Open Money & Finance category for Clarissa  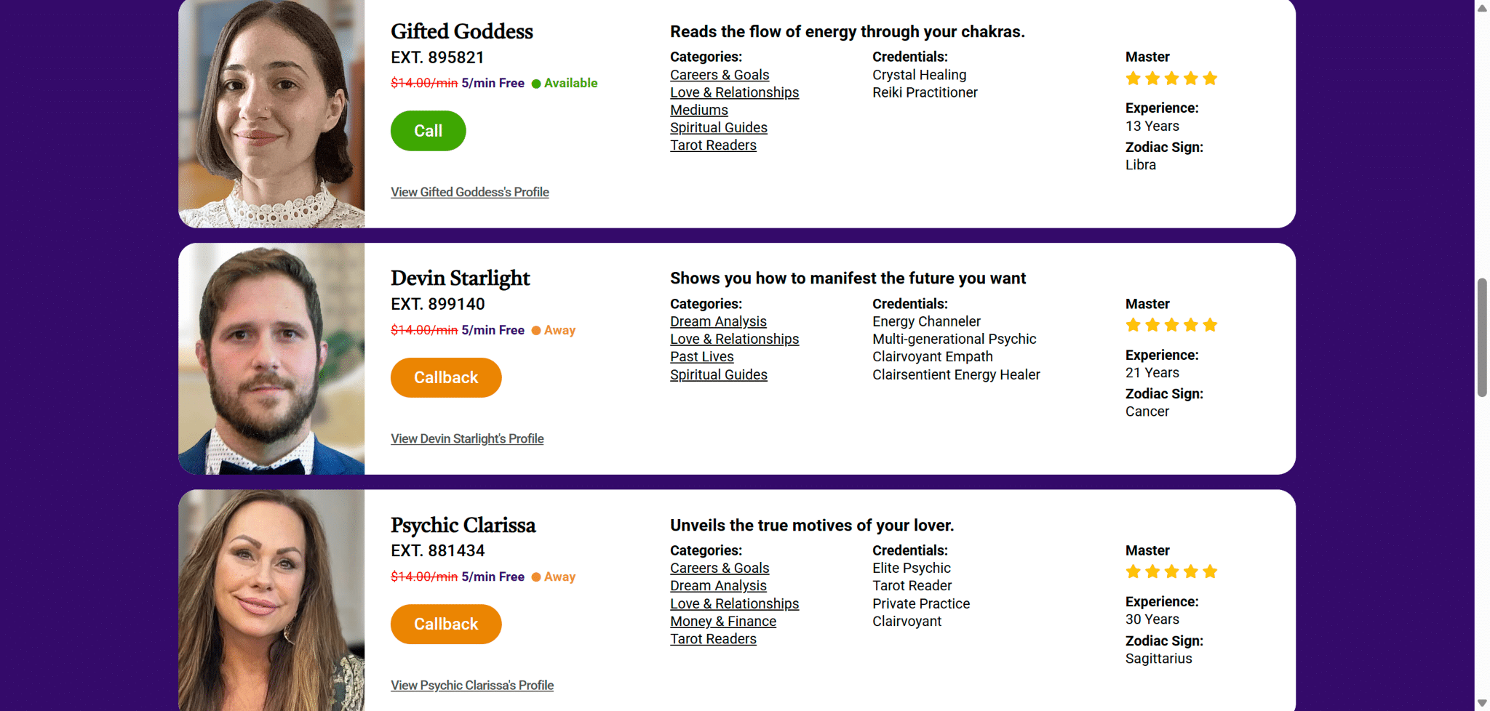click(723, 621)
